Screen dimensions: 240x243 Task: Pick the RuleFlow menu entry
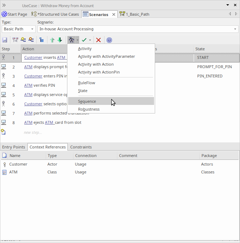pos(87,83)
